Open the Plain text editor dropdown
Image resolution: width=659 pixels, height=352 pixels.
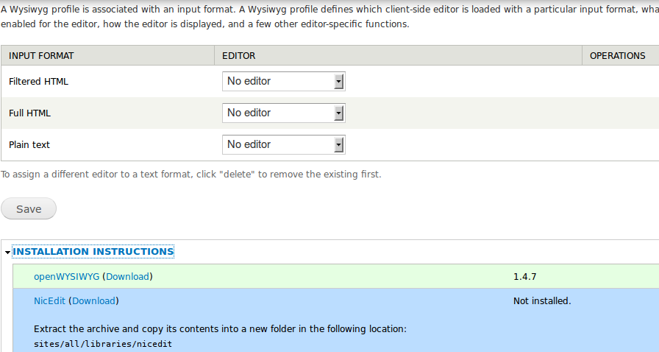tap(284, 144)
